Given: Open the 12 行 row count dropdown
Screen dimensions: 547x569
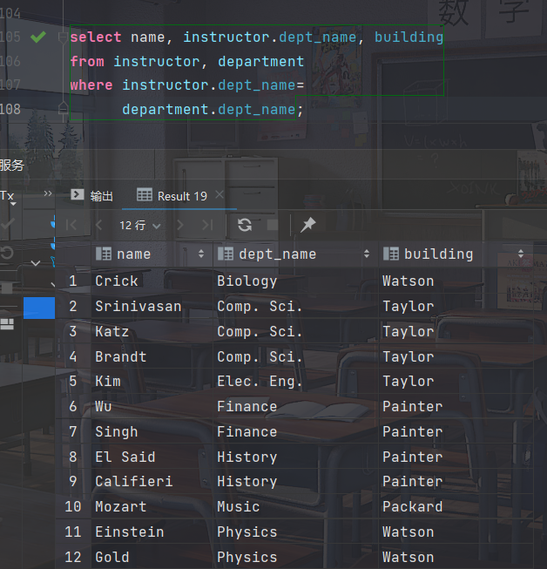Looking at the screenshot, I should [x=140, y=226].
